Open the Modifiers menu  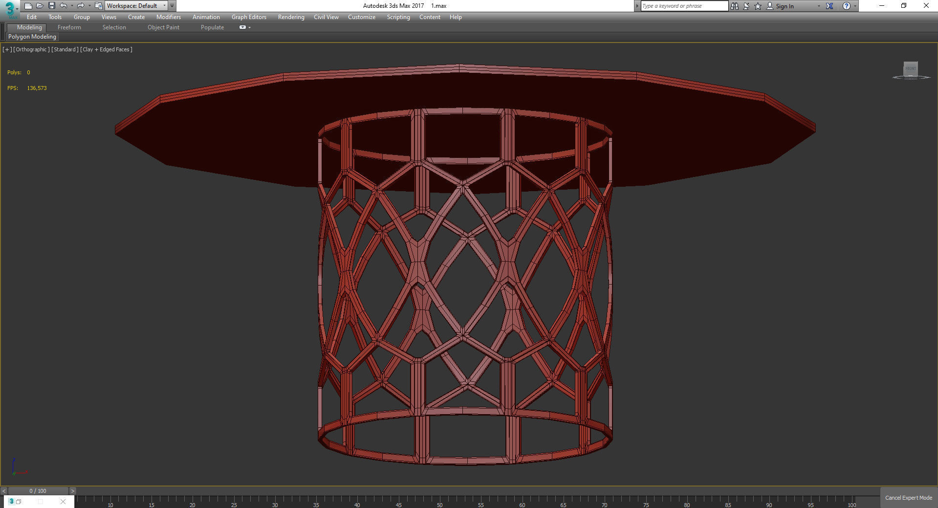point(169,17)
